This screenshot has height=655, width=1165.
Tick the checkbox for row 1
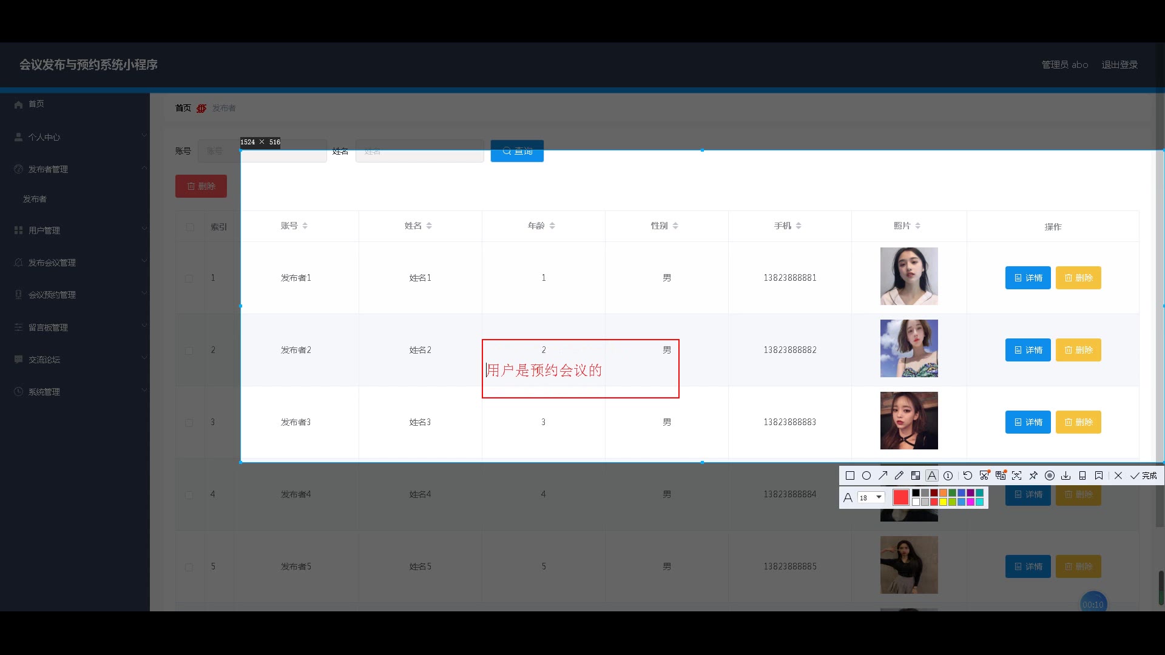pos(189,278)
